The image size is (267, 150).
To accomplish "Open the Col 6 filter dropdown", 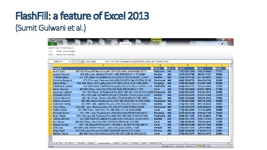I will (227, 69).
